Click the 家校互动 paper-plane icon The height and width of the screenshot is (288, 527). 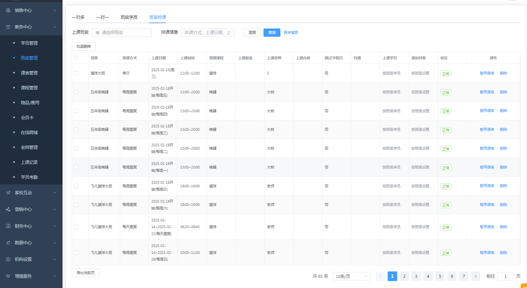coord(8,193)
